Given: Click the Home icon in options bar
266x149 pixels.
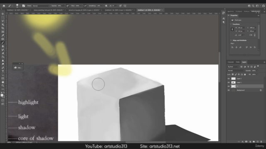Looking at the screenshot, I should coord(4,6).
